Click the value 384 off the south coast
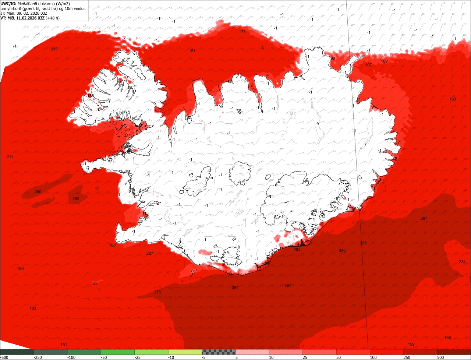This screenshot has height=360, width=471. pyautogui.click(x=235, y=287)
